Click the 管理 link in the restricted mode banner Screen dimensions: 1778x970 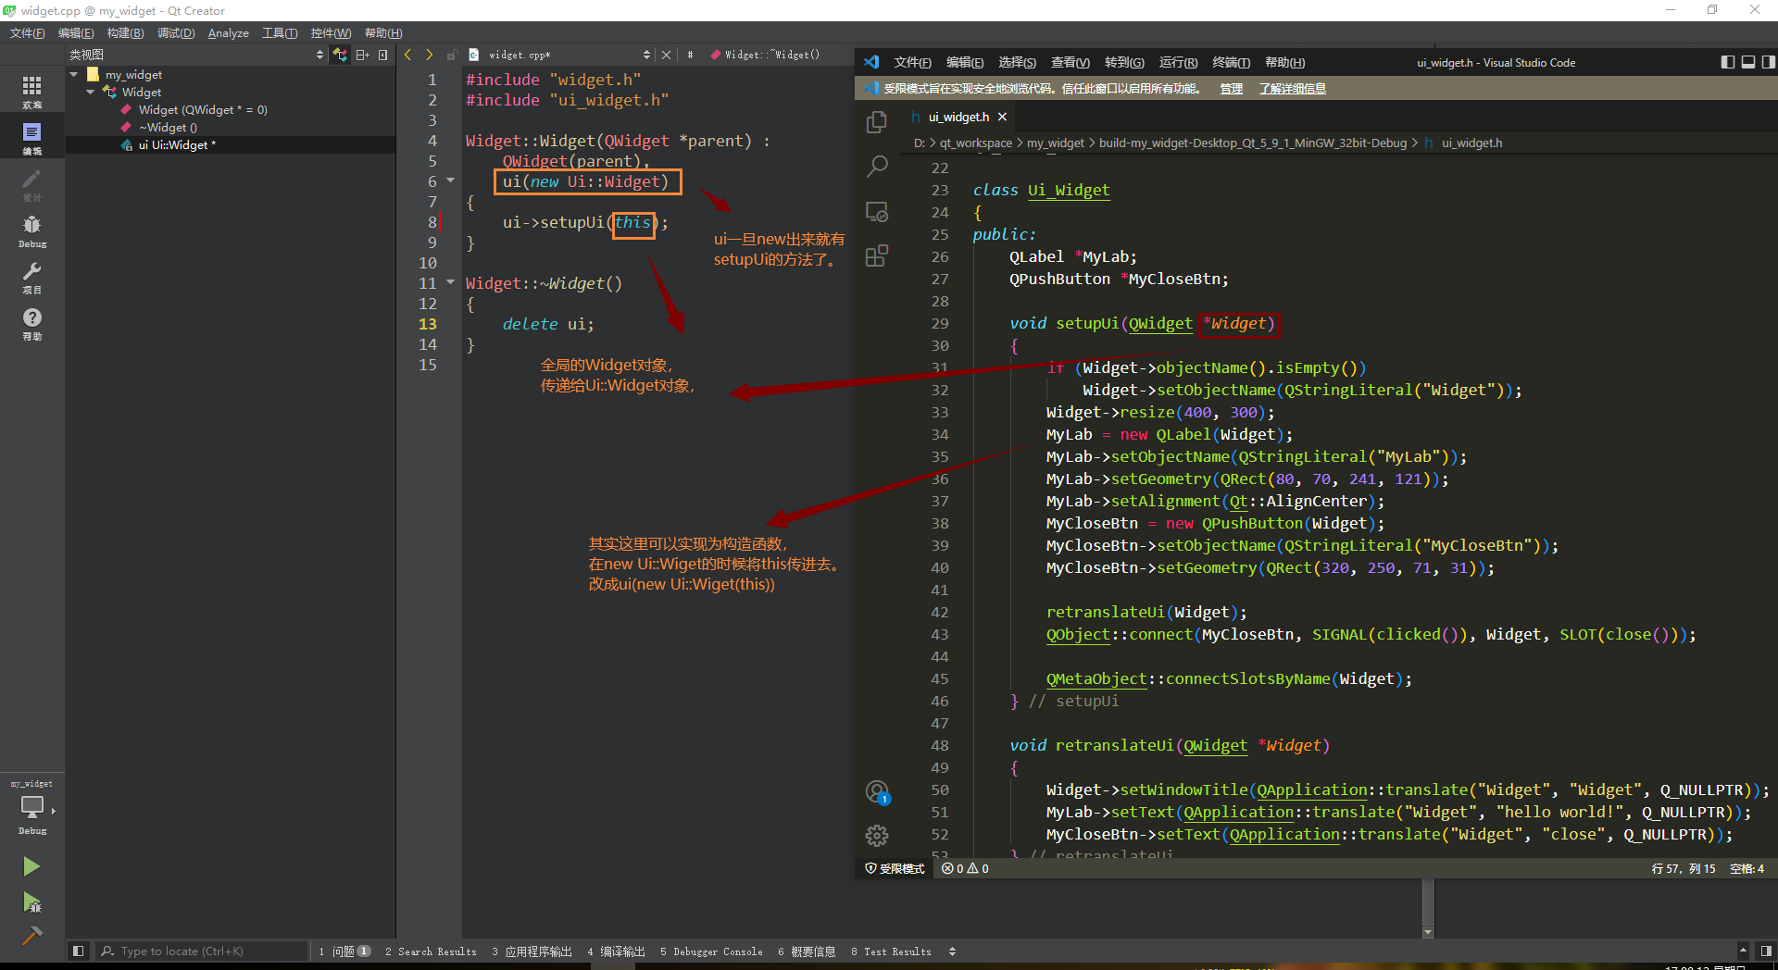pyautogui.click(x=1231, y=89)
